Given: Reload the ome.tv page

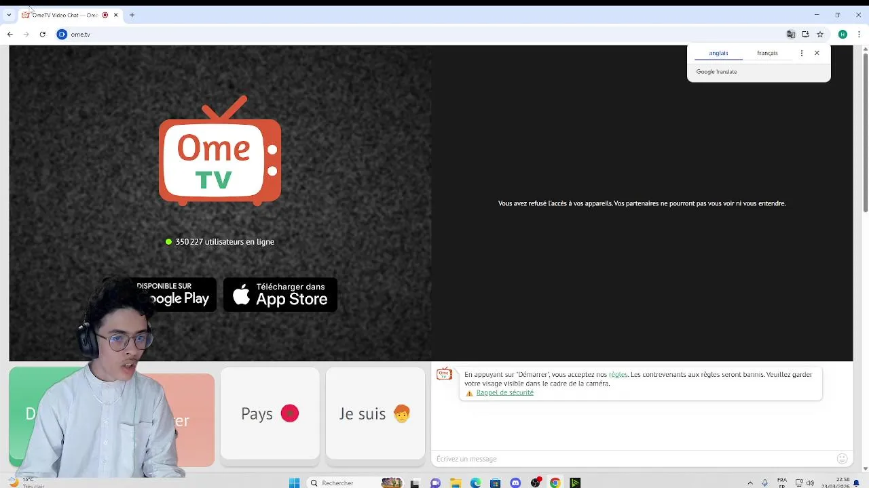Looking at the screenshot, I should (x=42, y=34).
